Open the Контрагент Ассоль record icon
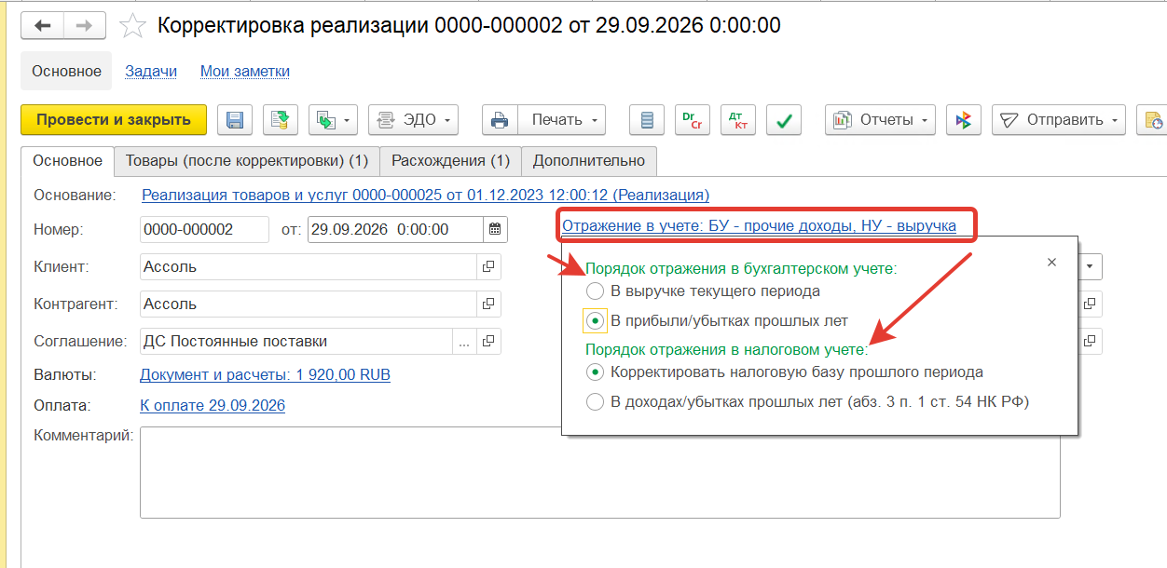This screenshot has width=1167, height=568. click(487, 304)
